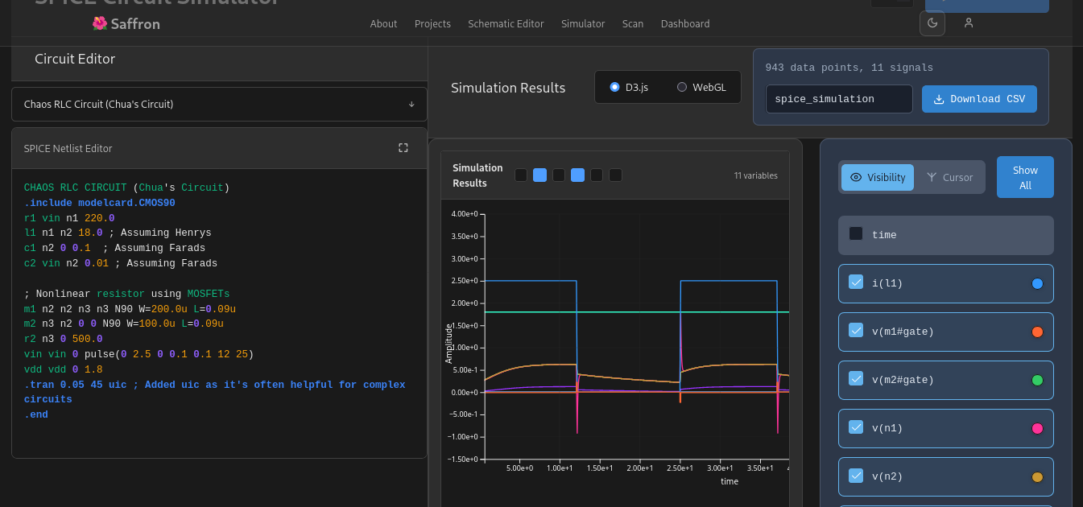
Task: Click the eye icon in Visibility tab
Action: [x=856, y=177]
